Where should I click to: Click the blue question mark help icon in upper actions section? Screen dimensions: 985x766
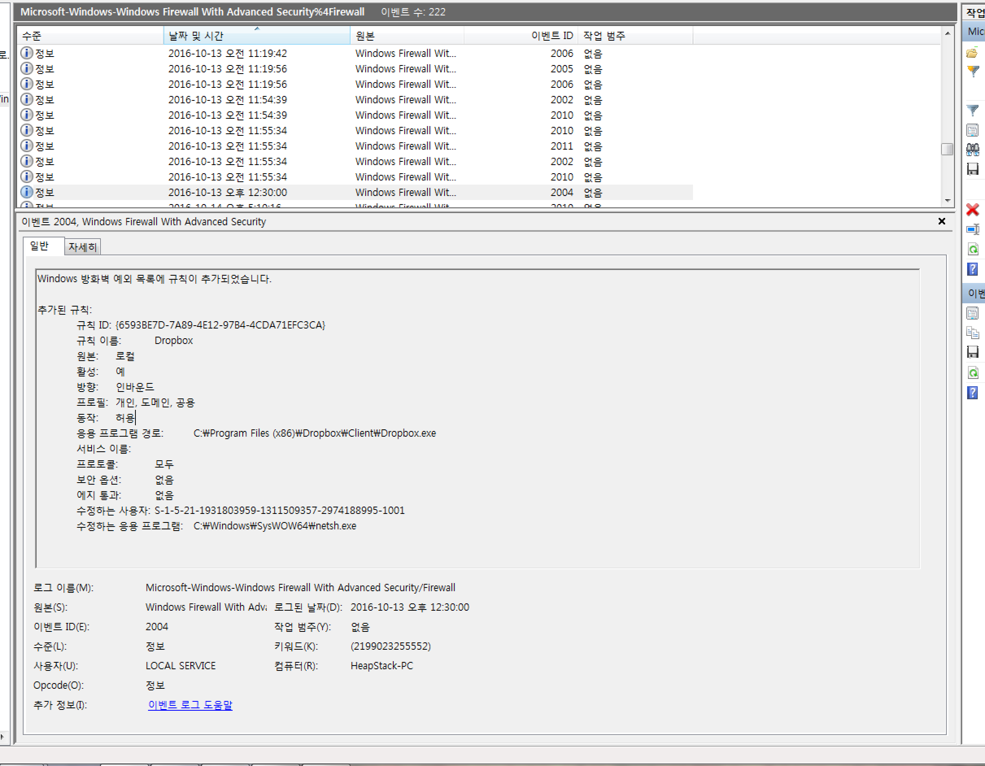coord(973,269)
